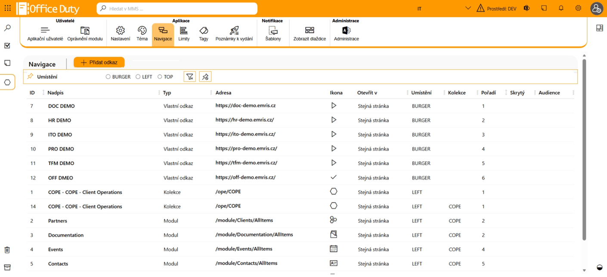Click Zobrazit dlaždice

(310, 34)
